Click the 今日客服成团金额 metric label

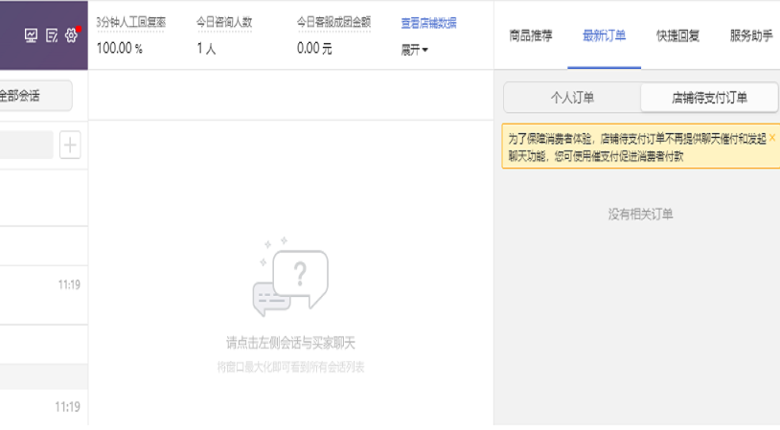[333, 22]
